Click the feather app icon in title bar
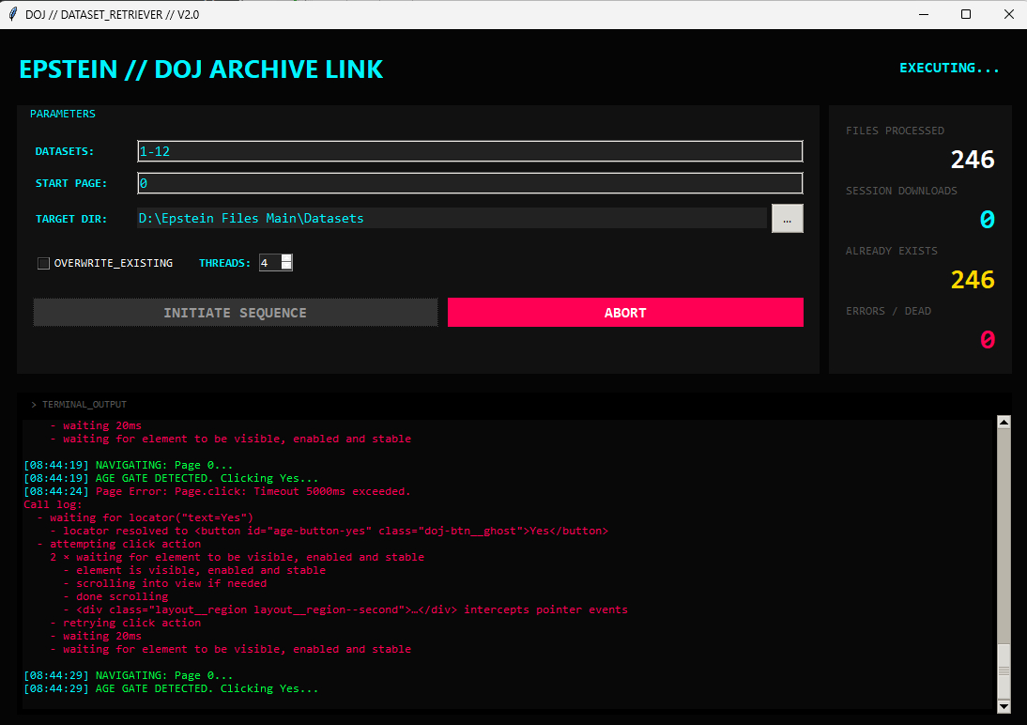1027x725 pixels. click(x=13, y=14)
